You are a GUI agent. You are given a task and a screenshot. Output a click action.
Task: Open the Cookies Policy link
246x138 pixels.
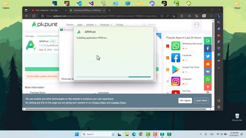118,103
